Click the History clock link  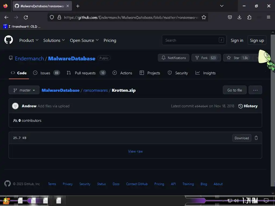(248, 106)
